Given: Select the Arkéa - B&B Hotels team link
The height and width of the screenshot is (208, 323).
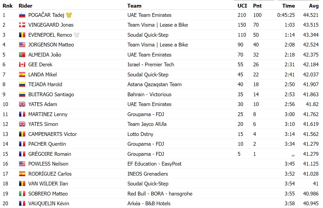Looking at the screenshot, I should click(x=149, y=203).
